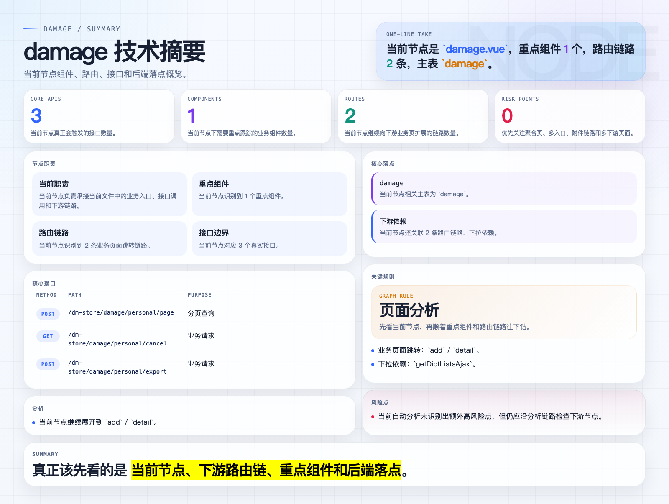Viewport: 669px width, 504px height.
Task: Click the text "先看当前节点，再顺着重点组件和路由链路往下钻。"
Action: point(456,327)
